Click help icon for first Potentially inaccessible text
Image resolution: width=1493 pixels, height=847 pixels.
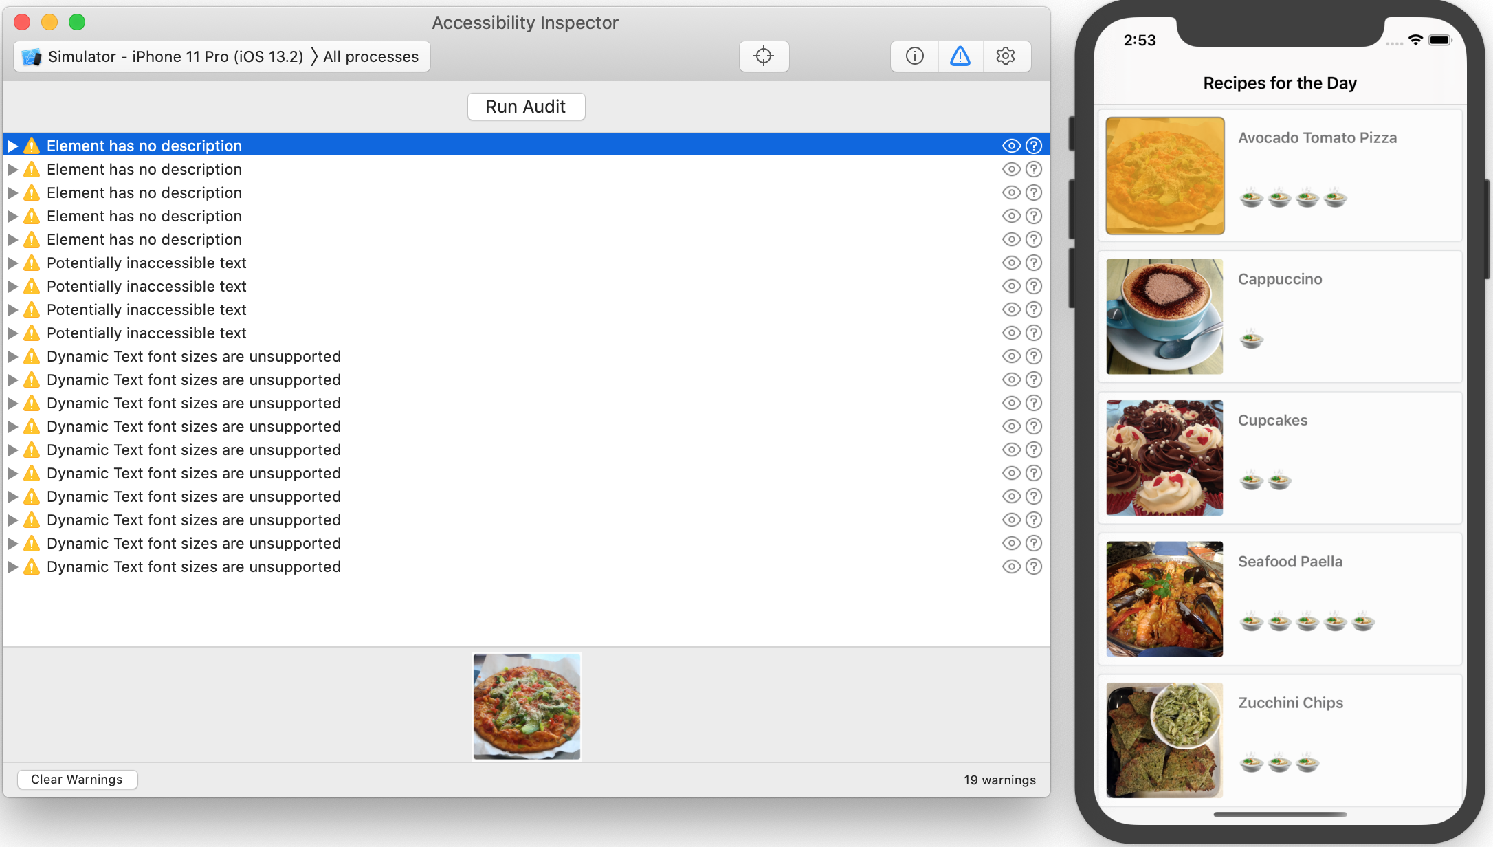1034,263
